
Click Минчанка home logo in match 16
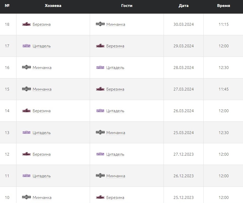(x=26, y=67)
